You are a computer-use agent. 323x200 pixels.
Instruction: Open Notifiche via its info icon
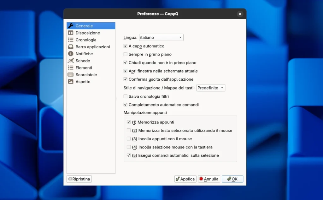(x=71, y=54)
